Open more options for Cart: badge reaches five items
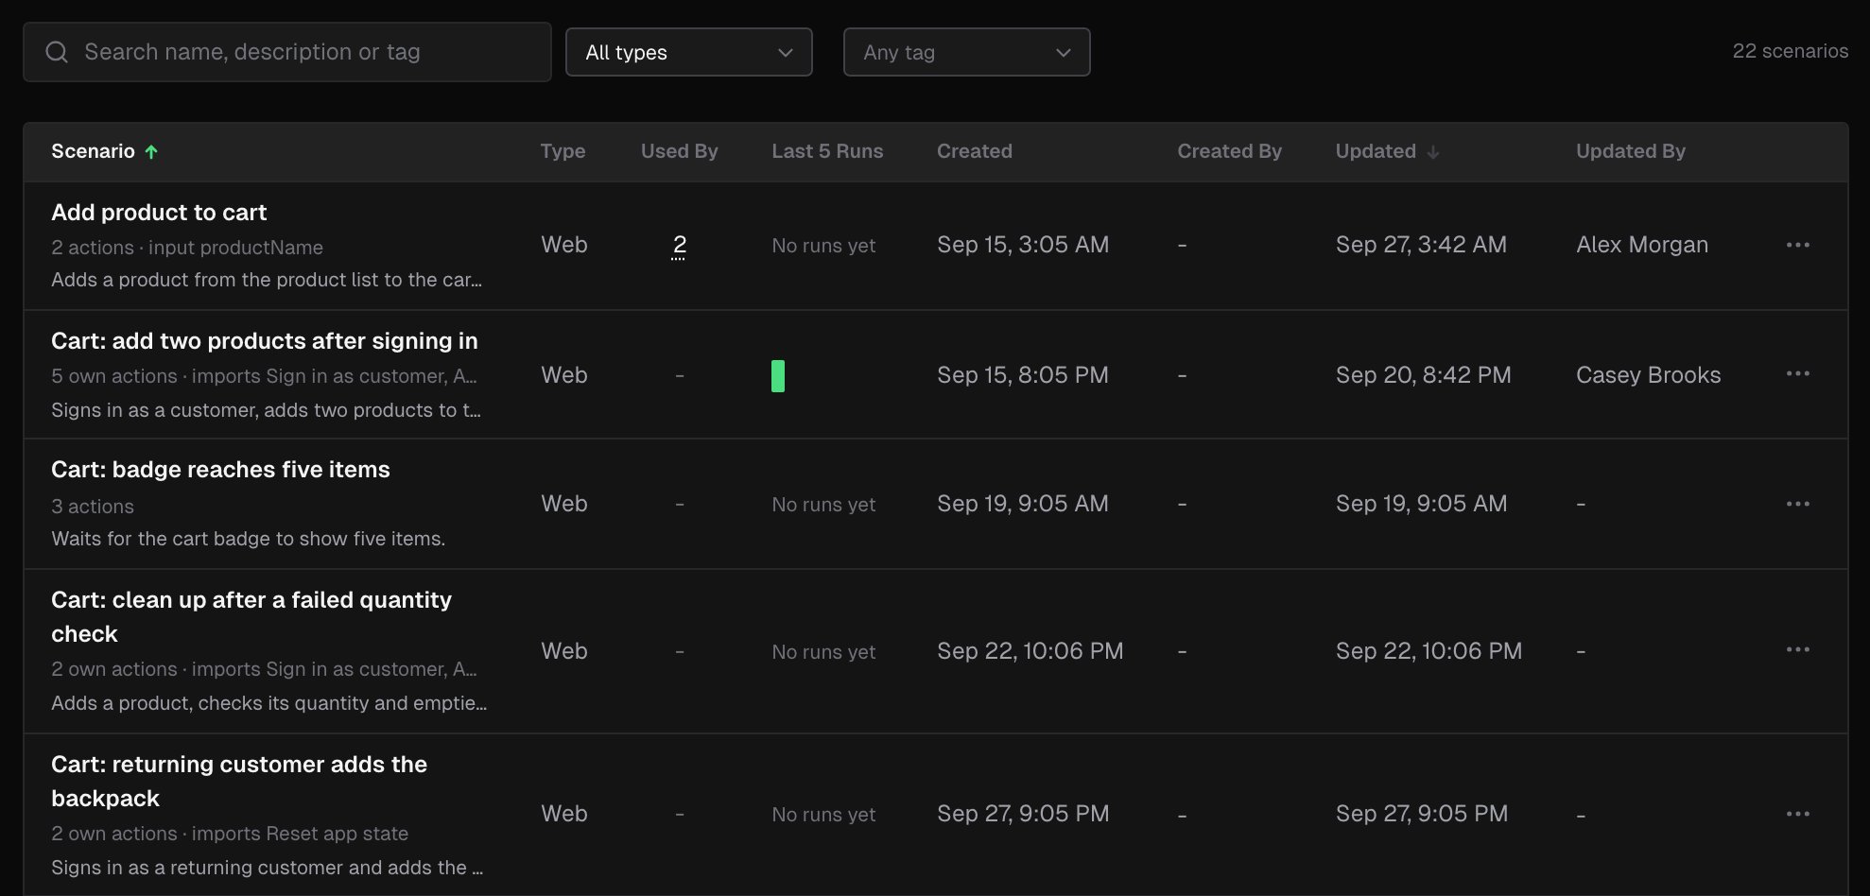The height and width of the screenshot is (896, 1870). click(1798, 504)
